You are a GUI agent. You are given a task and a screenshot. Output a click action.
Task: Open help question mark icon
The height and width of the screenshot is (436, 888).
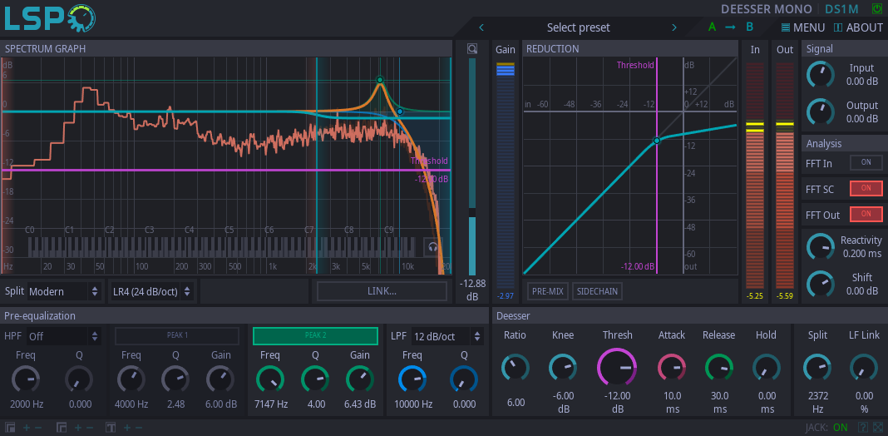click(x=863, y=428)
